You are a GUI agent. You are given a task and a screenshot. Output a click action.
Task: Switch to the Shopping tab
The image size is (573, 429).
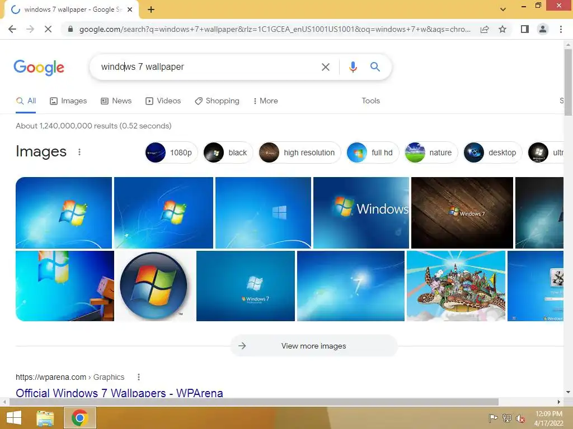point(217,101)
